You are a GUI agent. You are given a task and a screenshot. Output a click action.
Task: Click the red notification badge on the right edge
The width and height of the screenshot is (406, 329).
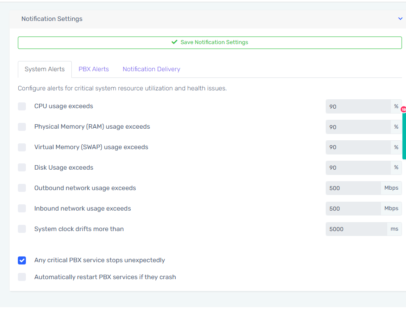point(403,109)
